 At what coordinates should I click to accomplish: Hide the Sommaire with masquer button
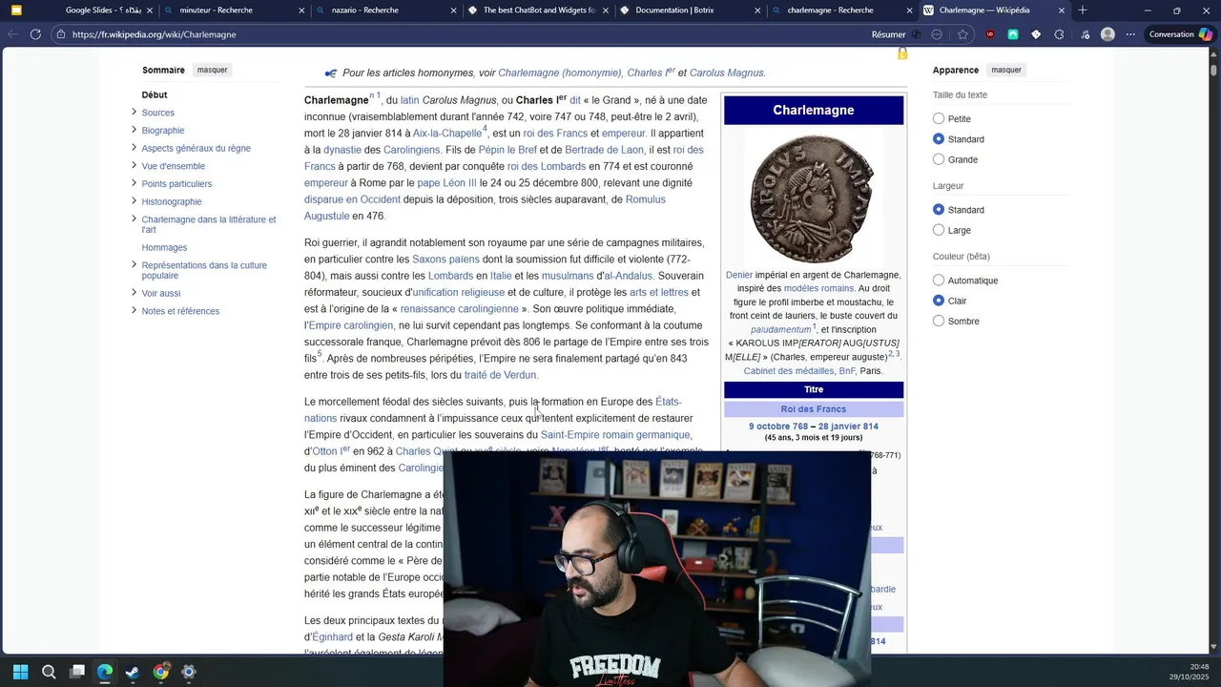(213, 70)
